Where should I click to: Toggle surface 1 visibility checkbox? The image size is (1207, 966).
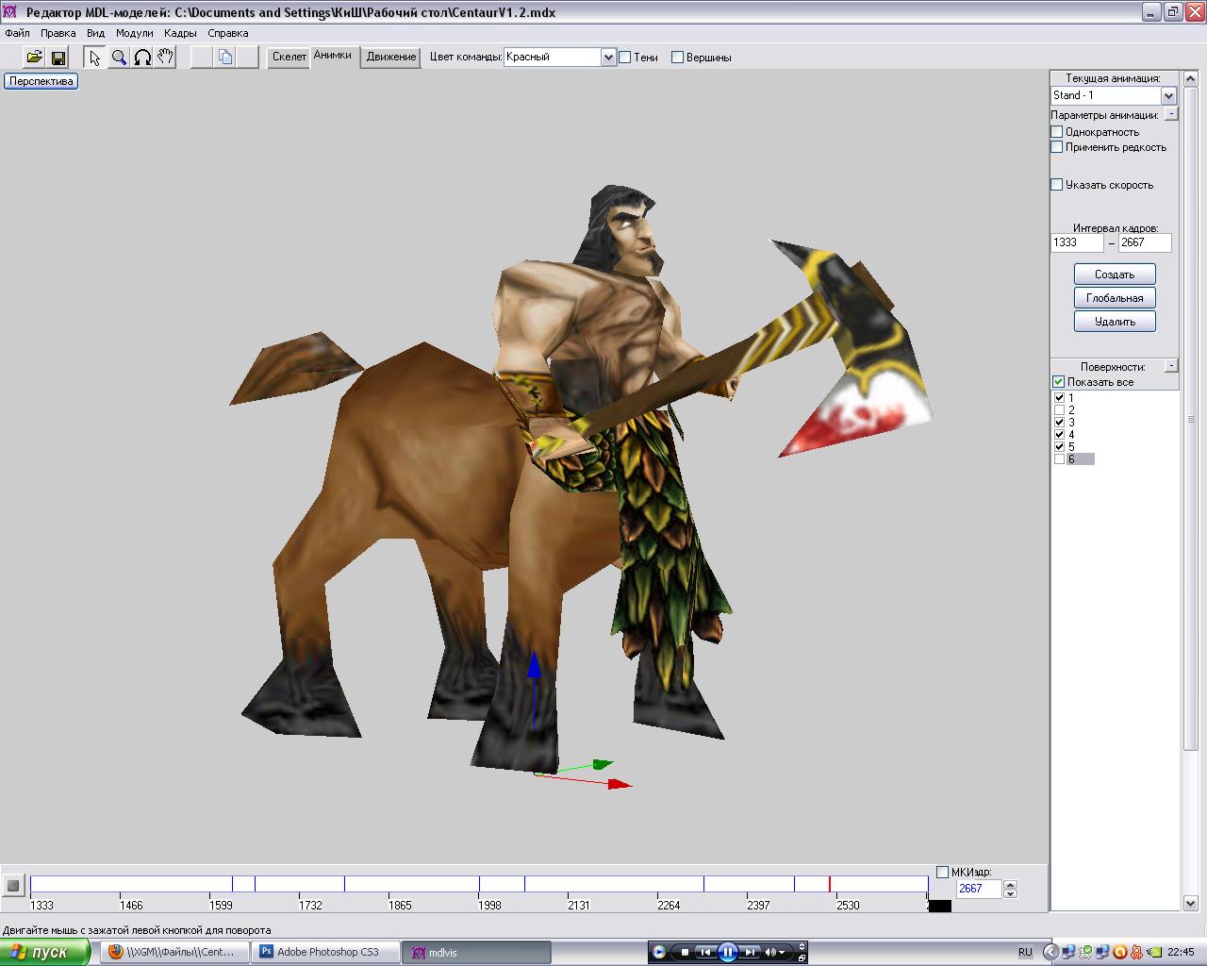[x=1059, y=398]
